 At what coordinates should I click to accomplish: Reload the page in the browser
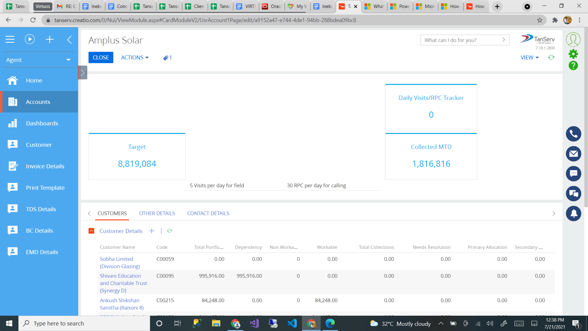tap(33, 20)
